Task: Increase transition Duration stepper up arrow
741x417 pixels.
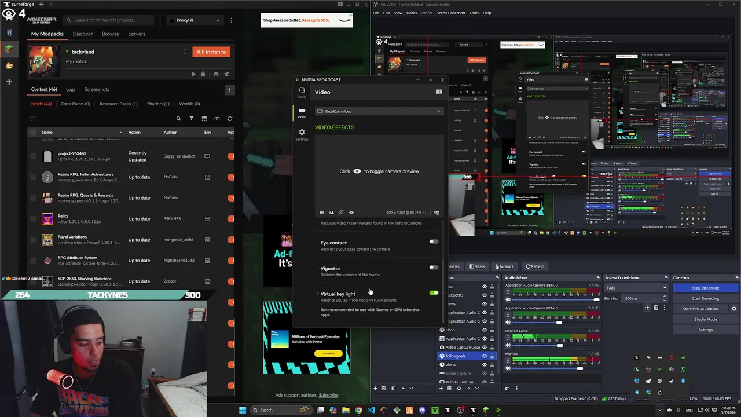Action: pos(665,297)
